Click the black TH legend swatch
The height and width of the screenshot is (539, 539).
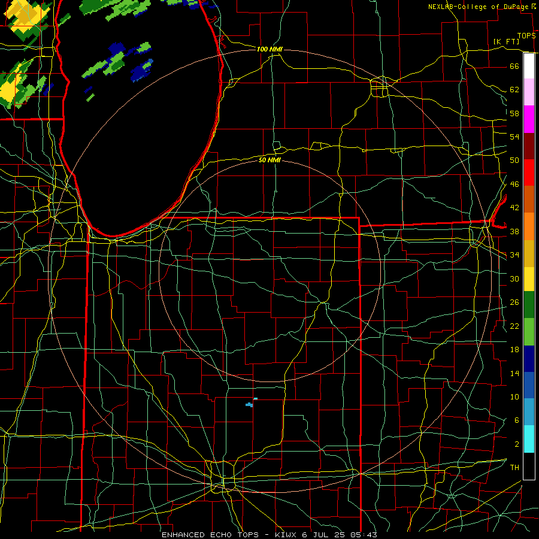(x=529, y=466)
